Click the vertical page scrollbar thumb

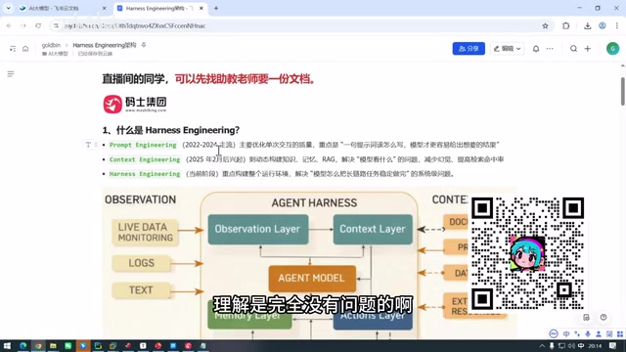click(622, 92)
